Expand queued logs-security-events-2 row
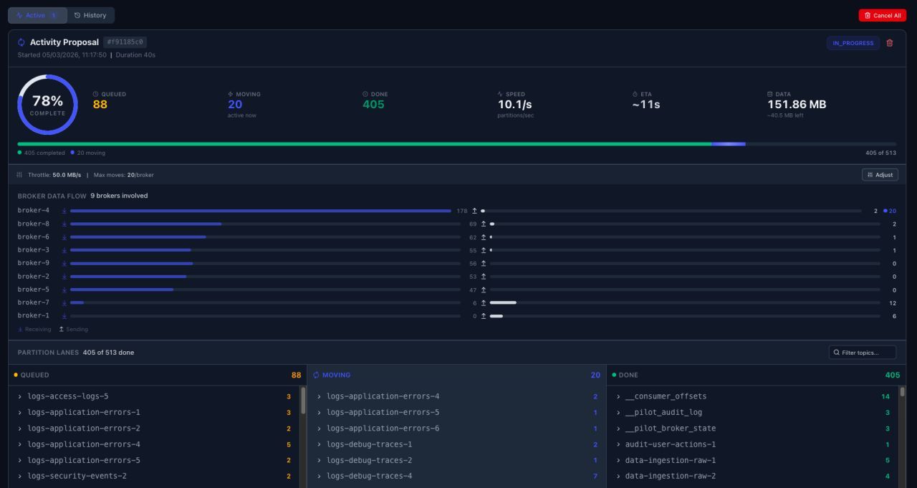This screenshot has width=917, height=488. tap(154, 476)
